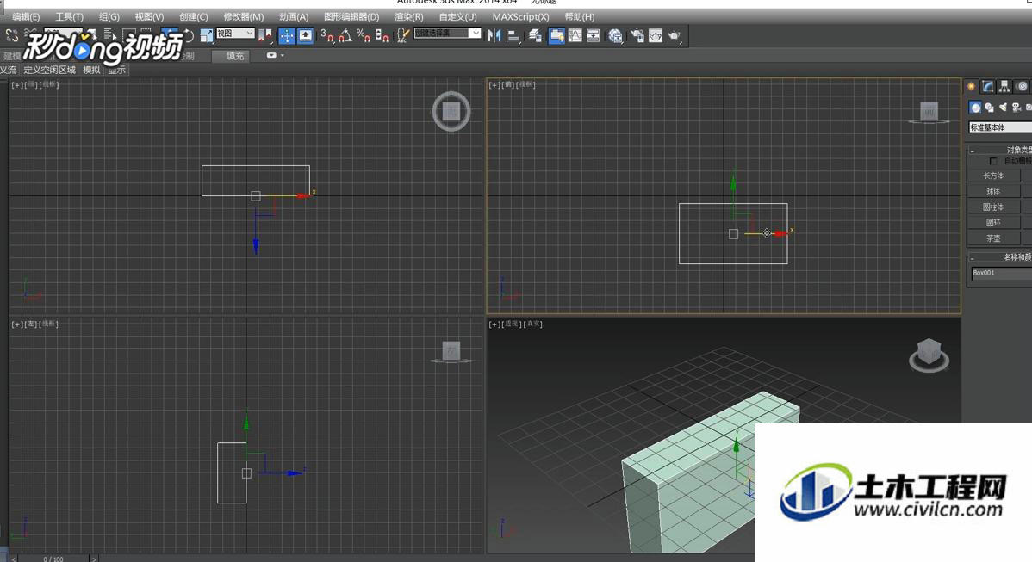The image size is (1032, 562).
Task: Click the 定义空闲区域 ribbon panel
Action: pos(49,70)
